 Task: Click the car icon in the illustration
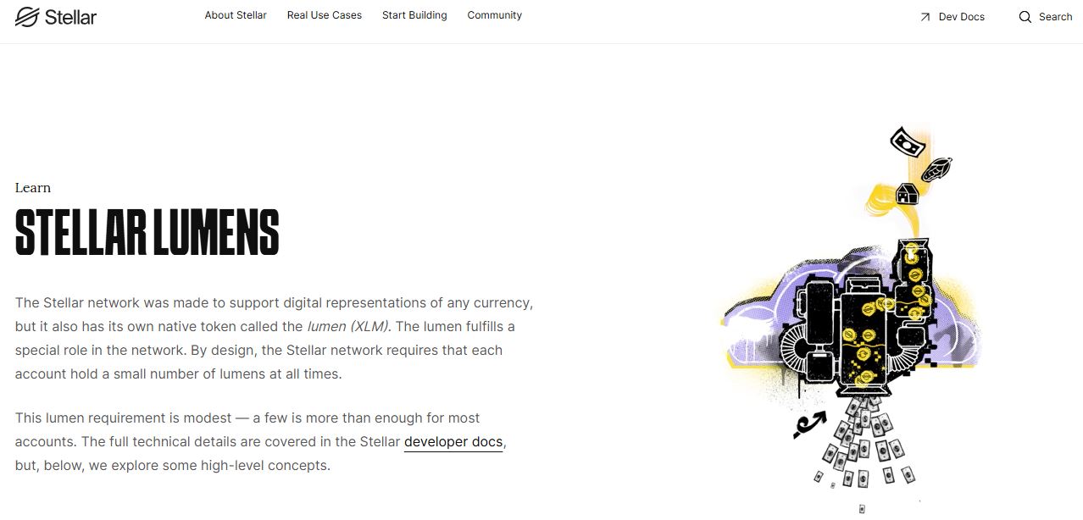(x=937, y=169)
